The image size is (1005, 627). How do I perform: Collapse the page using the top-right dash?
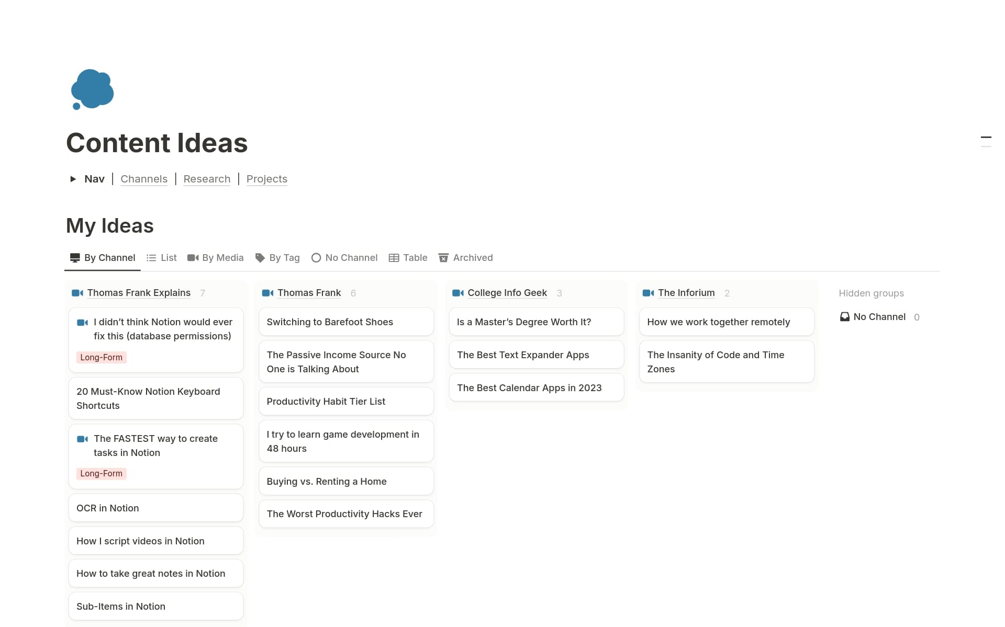(986, 138)
